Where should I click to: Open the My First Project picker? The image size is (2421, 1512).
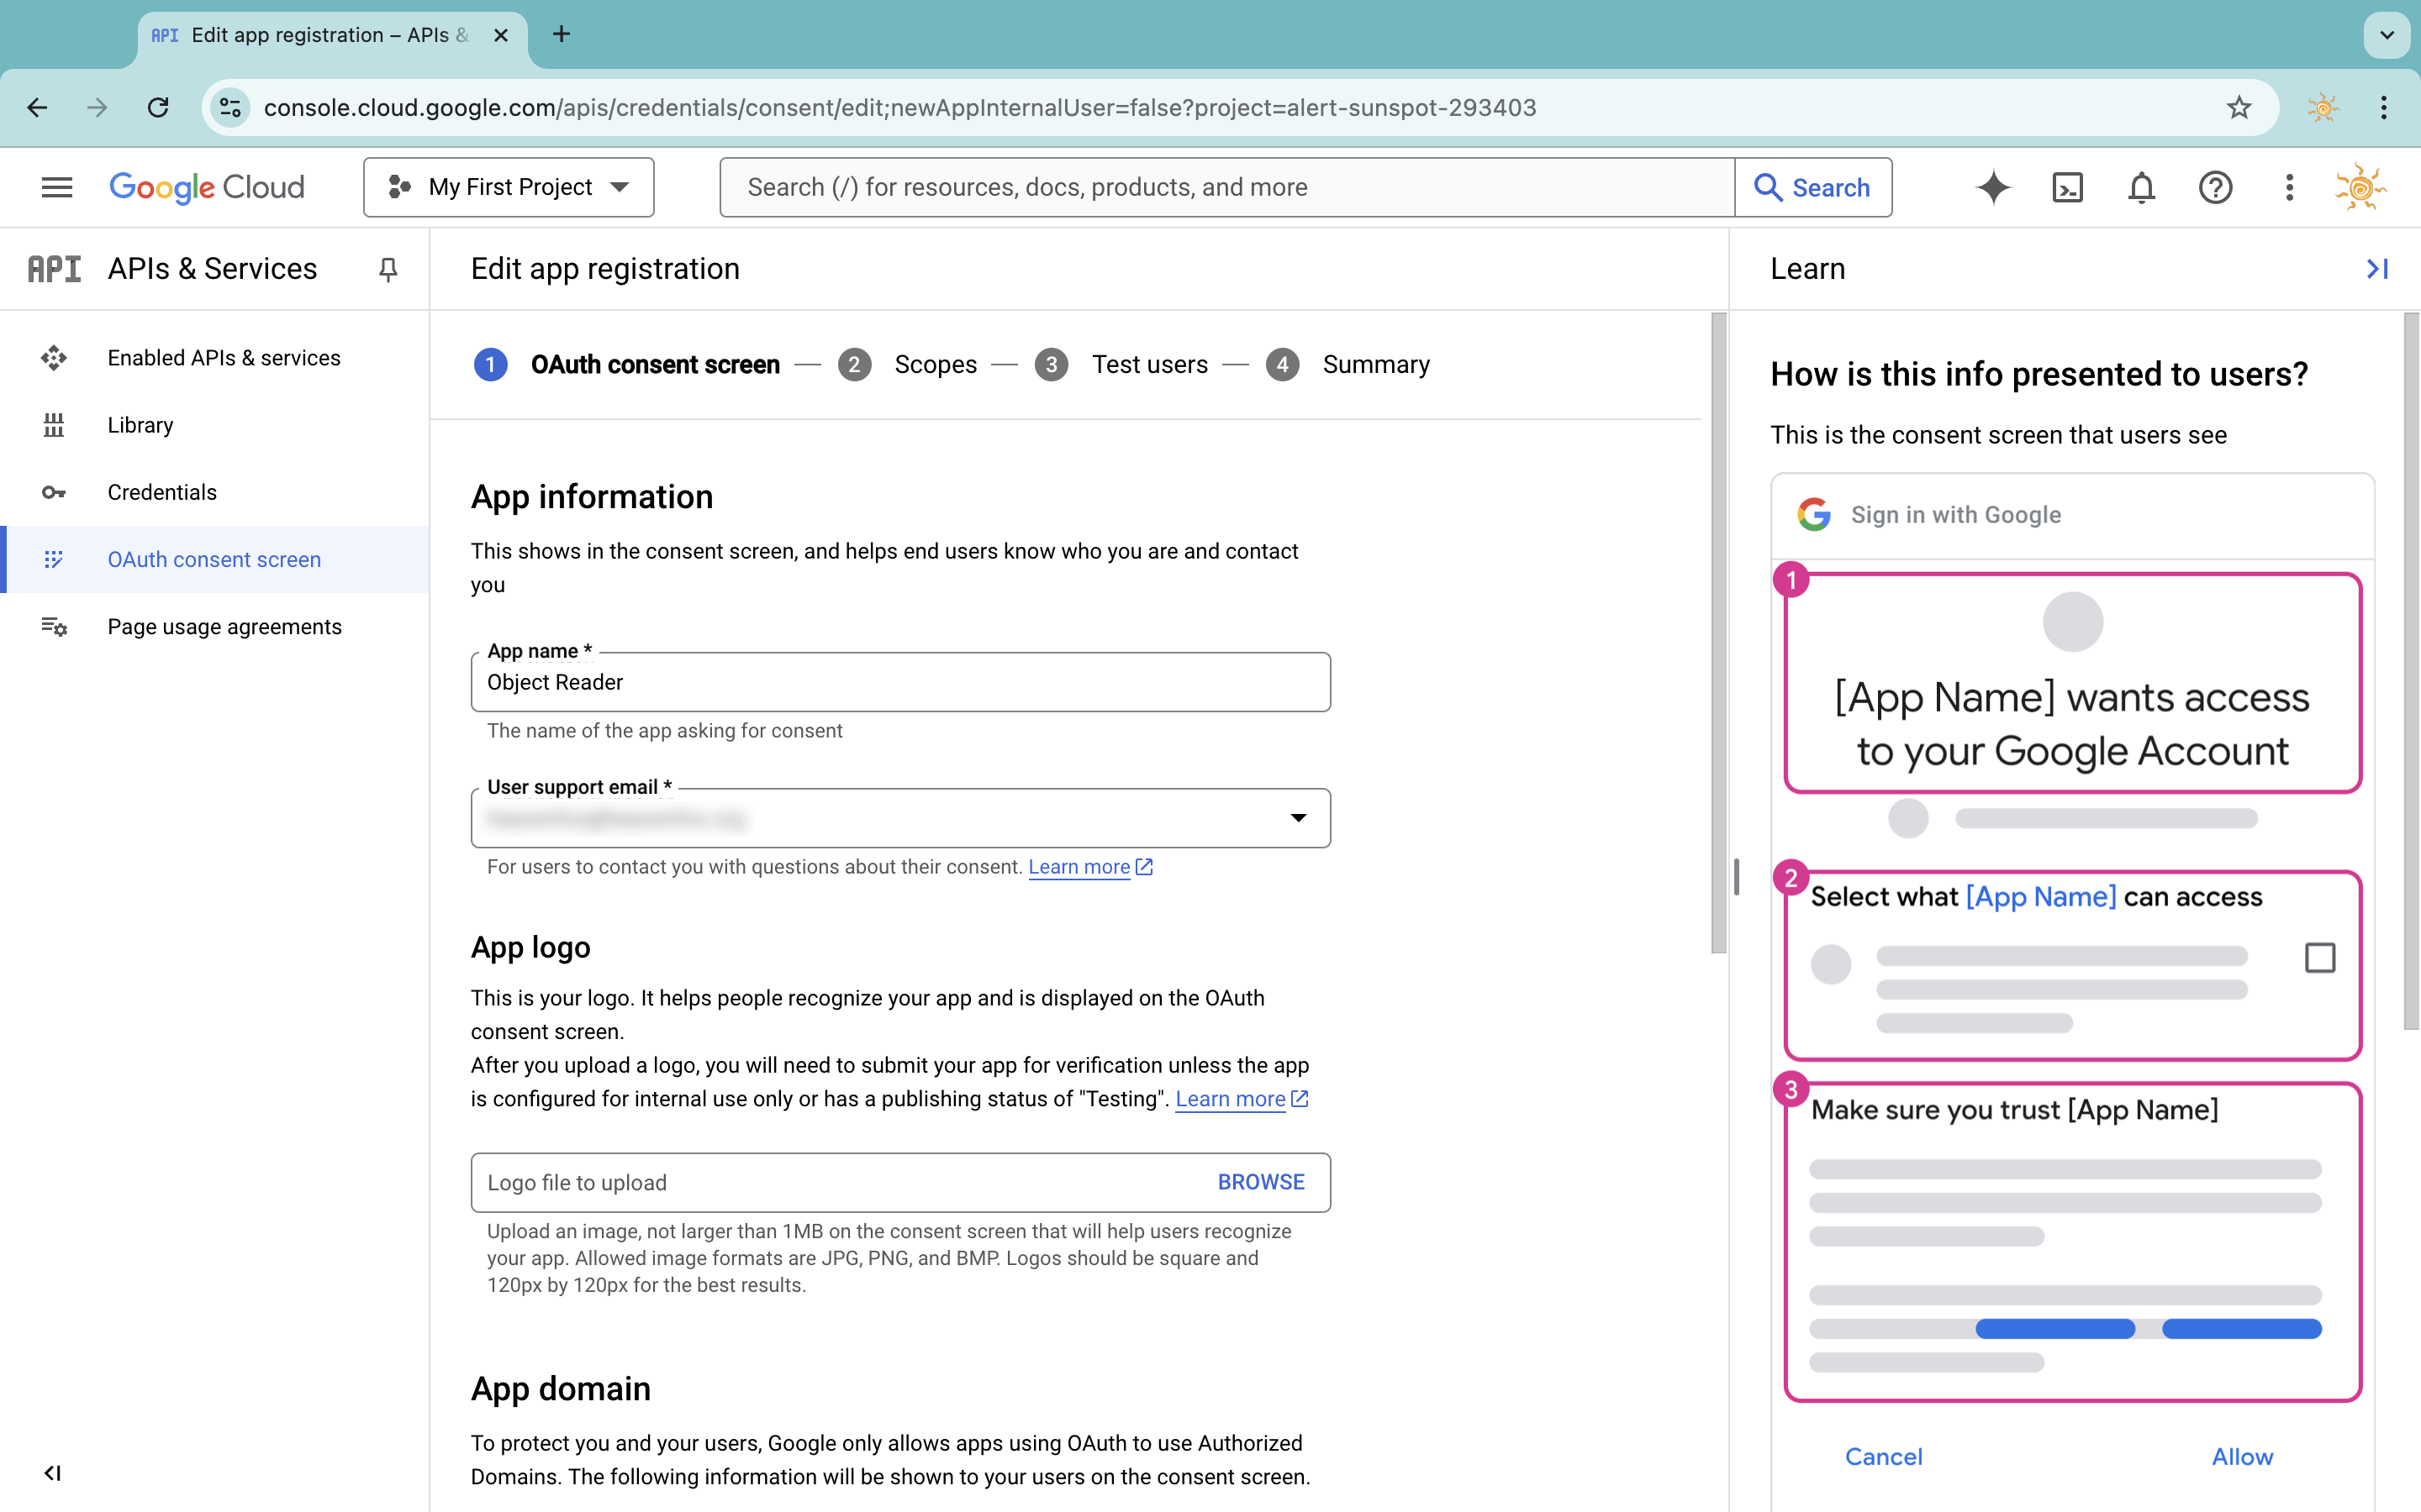coord(509,187)
